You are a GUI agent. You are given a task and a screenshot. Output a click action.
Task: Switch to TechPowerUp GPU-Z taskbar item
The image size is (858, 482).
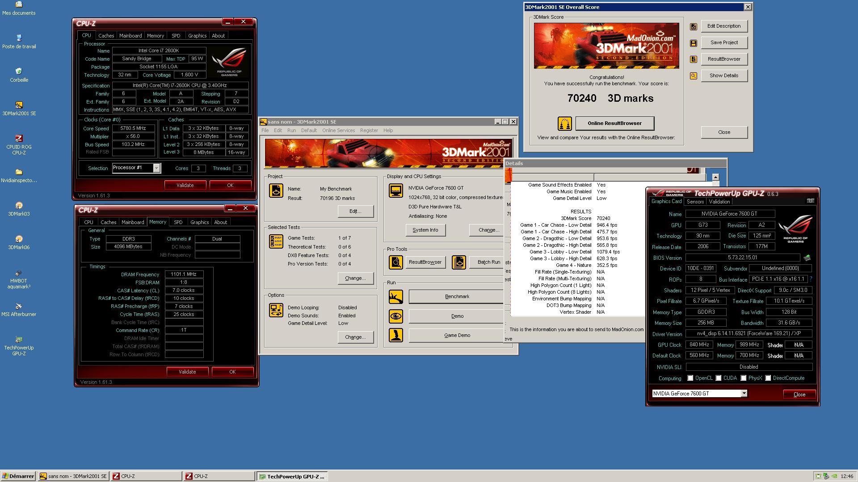292,477
